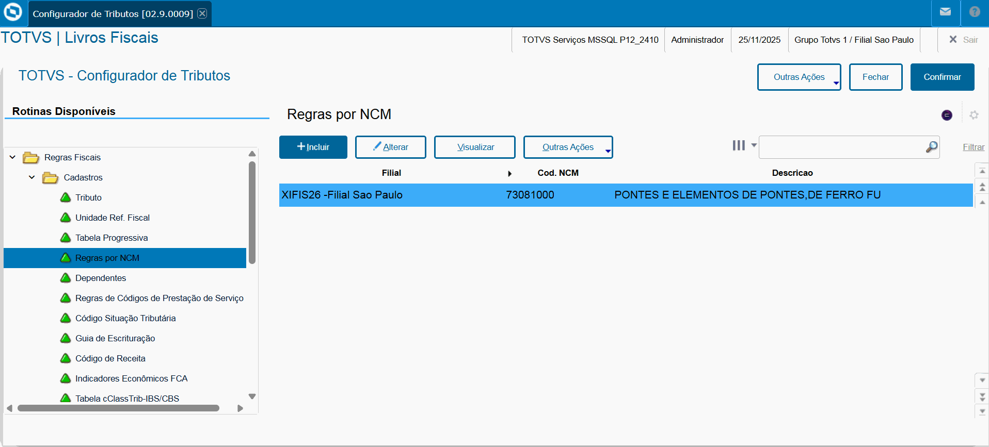Click the tree scroll left arrow

(9, 408)
